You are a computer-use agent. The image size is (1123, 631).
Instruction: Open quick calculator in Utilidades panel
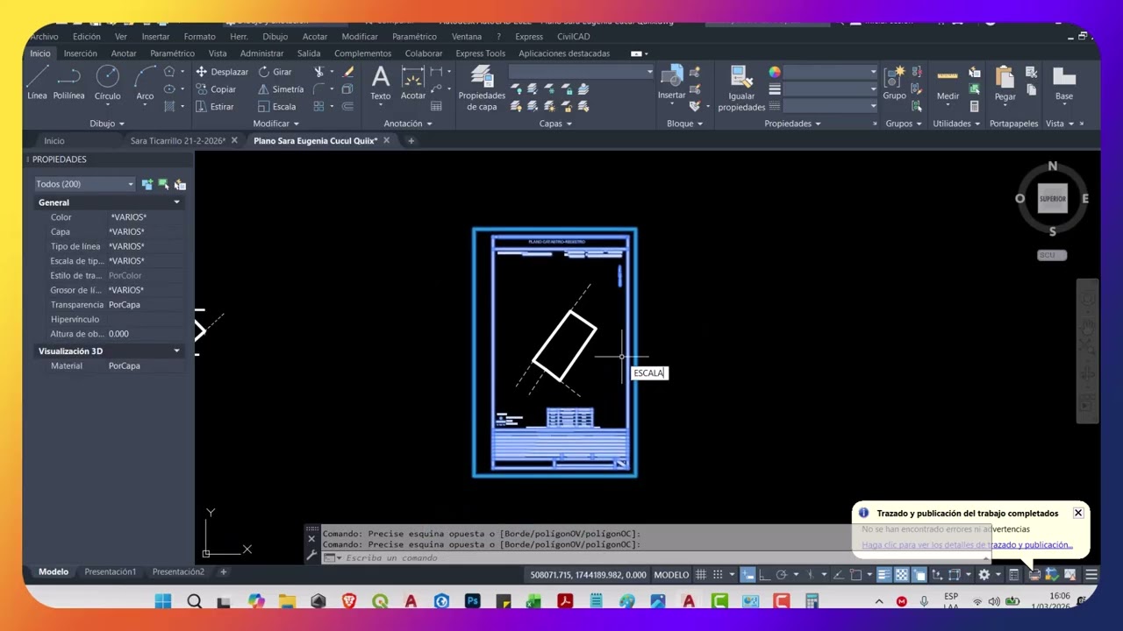point(974,107)
